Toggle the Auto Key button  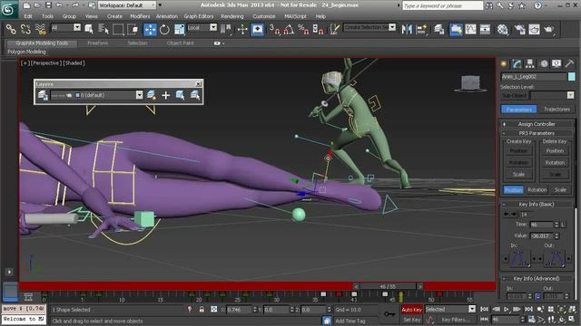coord(411,310)
